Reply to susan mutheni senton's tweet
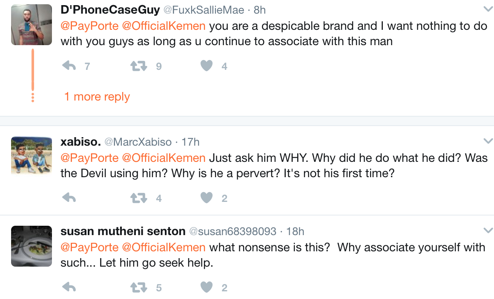This screenshot has width=494, height=299. point(69,287)
